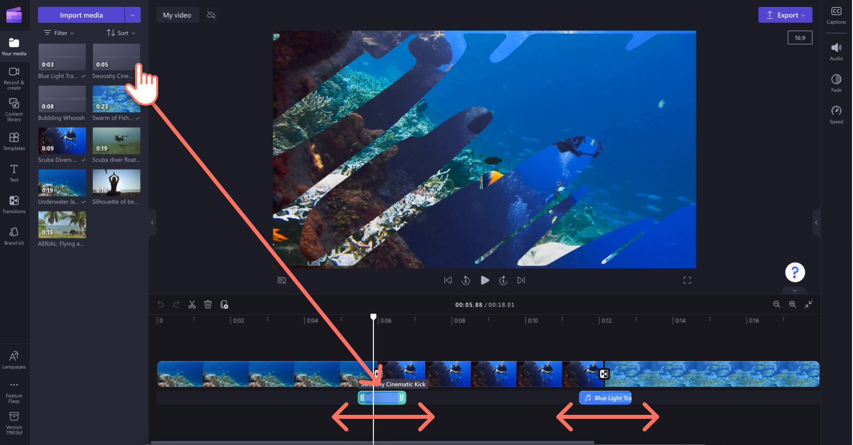Collapse the help button chevron
Viewport: 853px width, 445px height.
point(795,290)
